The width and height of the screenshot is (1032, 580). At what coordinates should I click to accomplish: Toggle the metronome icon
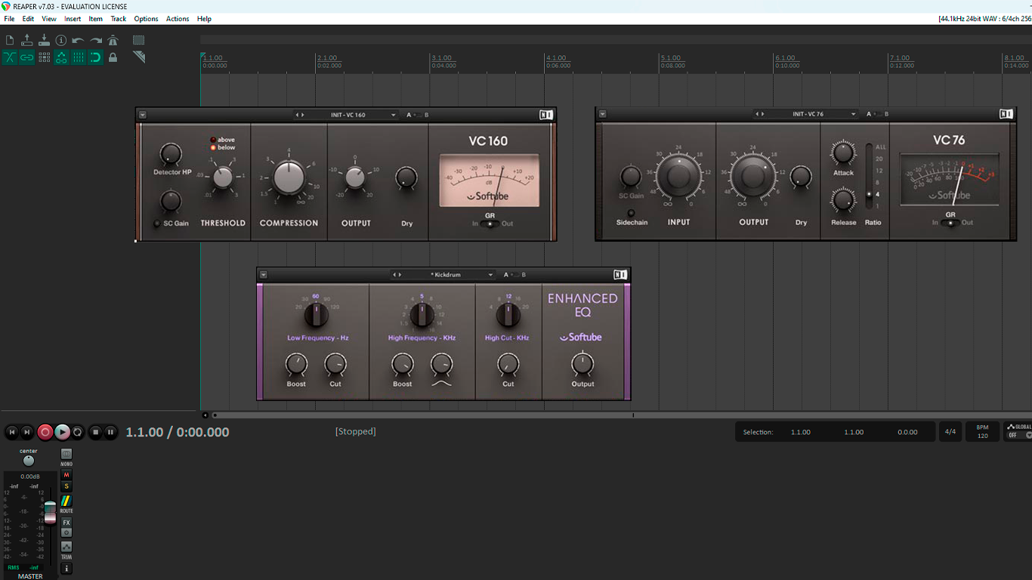(x=113, y=40)
